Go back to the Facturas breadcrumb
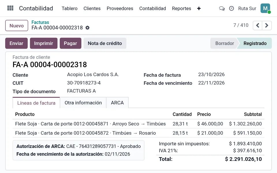277x173 pixels. point(40,22)
